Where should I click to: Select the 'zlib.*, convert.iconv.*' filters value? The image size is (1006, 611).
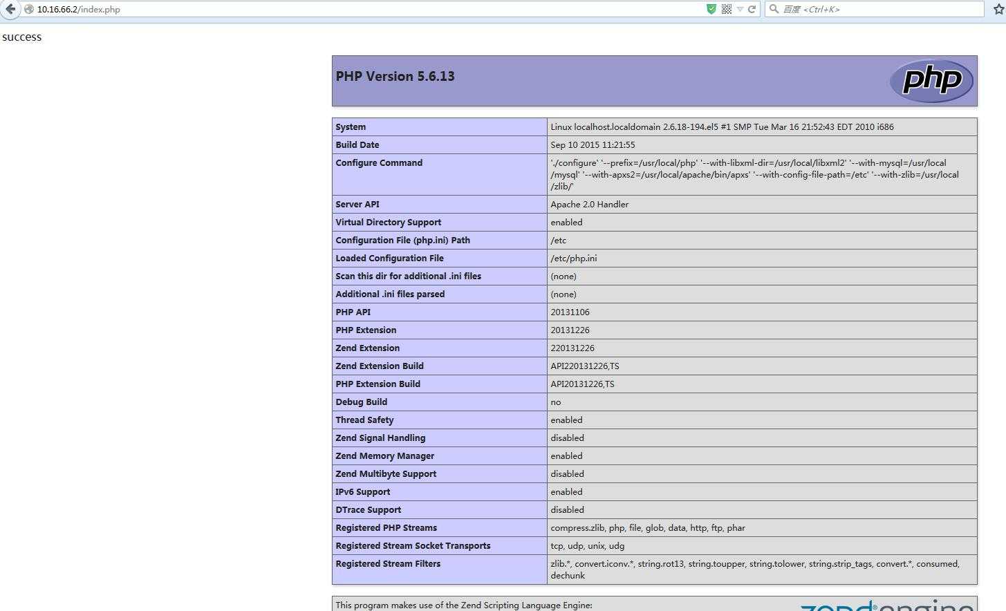755,570
